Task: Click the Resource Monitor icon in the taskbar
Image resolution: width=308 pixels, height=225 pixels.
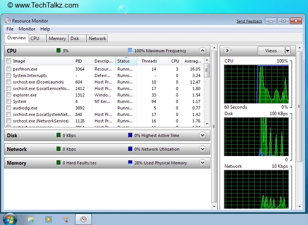Action: 83,219
